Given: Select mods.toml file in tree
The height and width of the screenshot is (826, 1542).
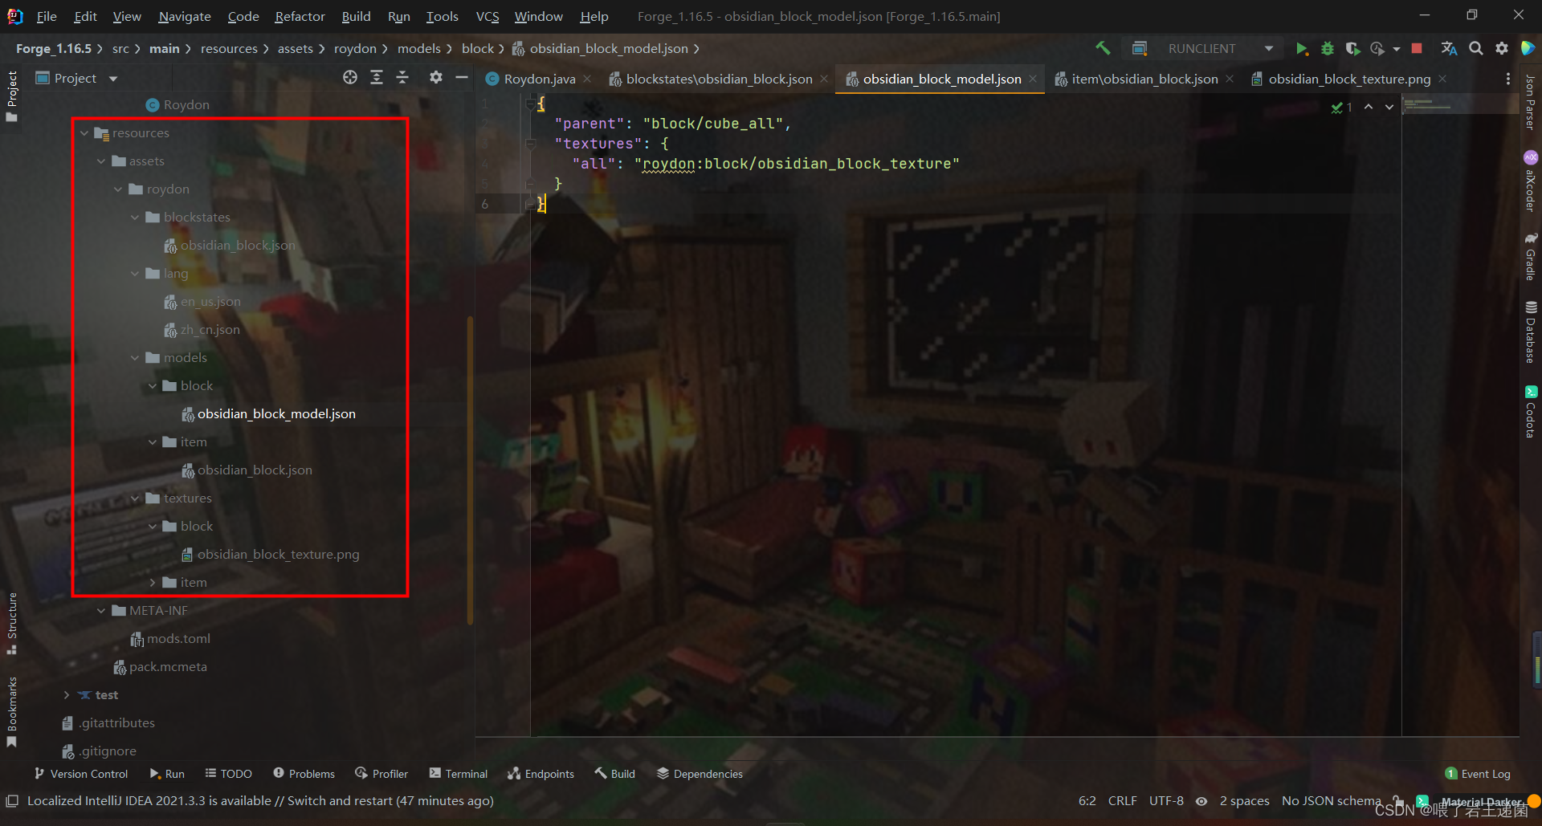Looking at the screenshot, I should pyautogui.click(x=170, y=639).
